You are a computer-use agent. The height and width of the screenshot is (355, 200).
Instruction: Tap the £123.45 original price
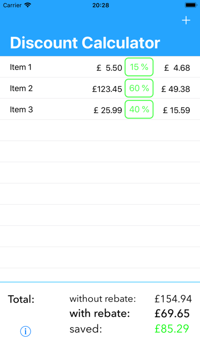[x=107, y=89]
